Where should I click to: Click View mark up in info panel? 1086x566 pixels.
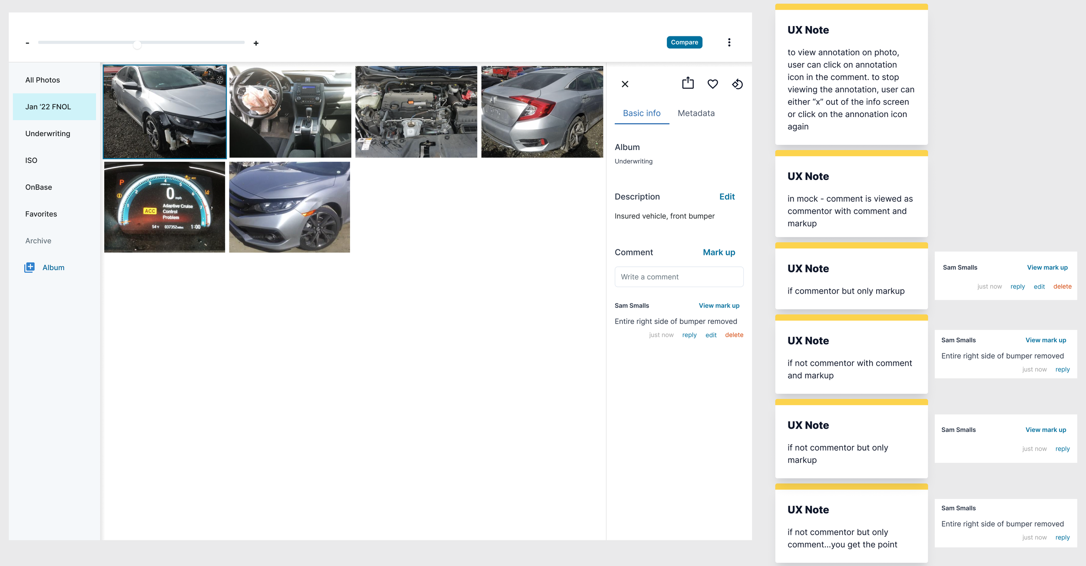[719, 306]
